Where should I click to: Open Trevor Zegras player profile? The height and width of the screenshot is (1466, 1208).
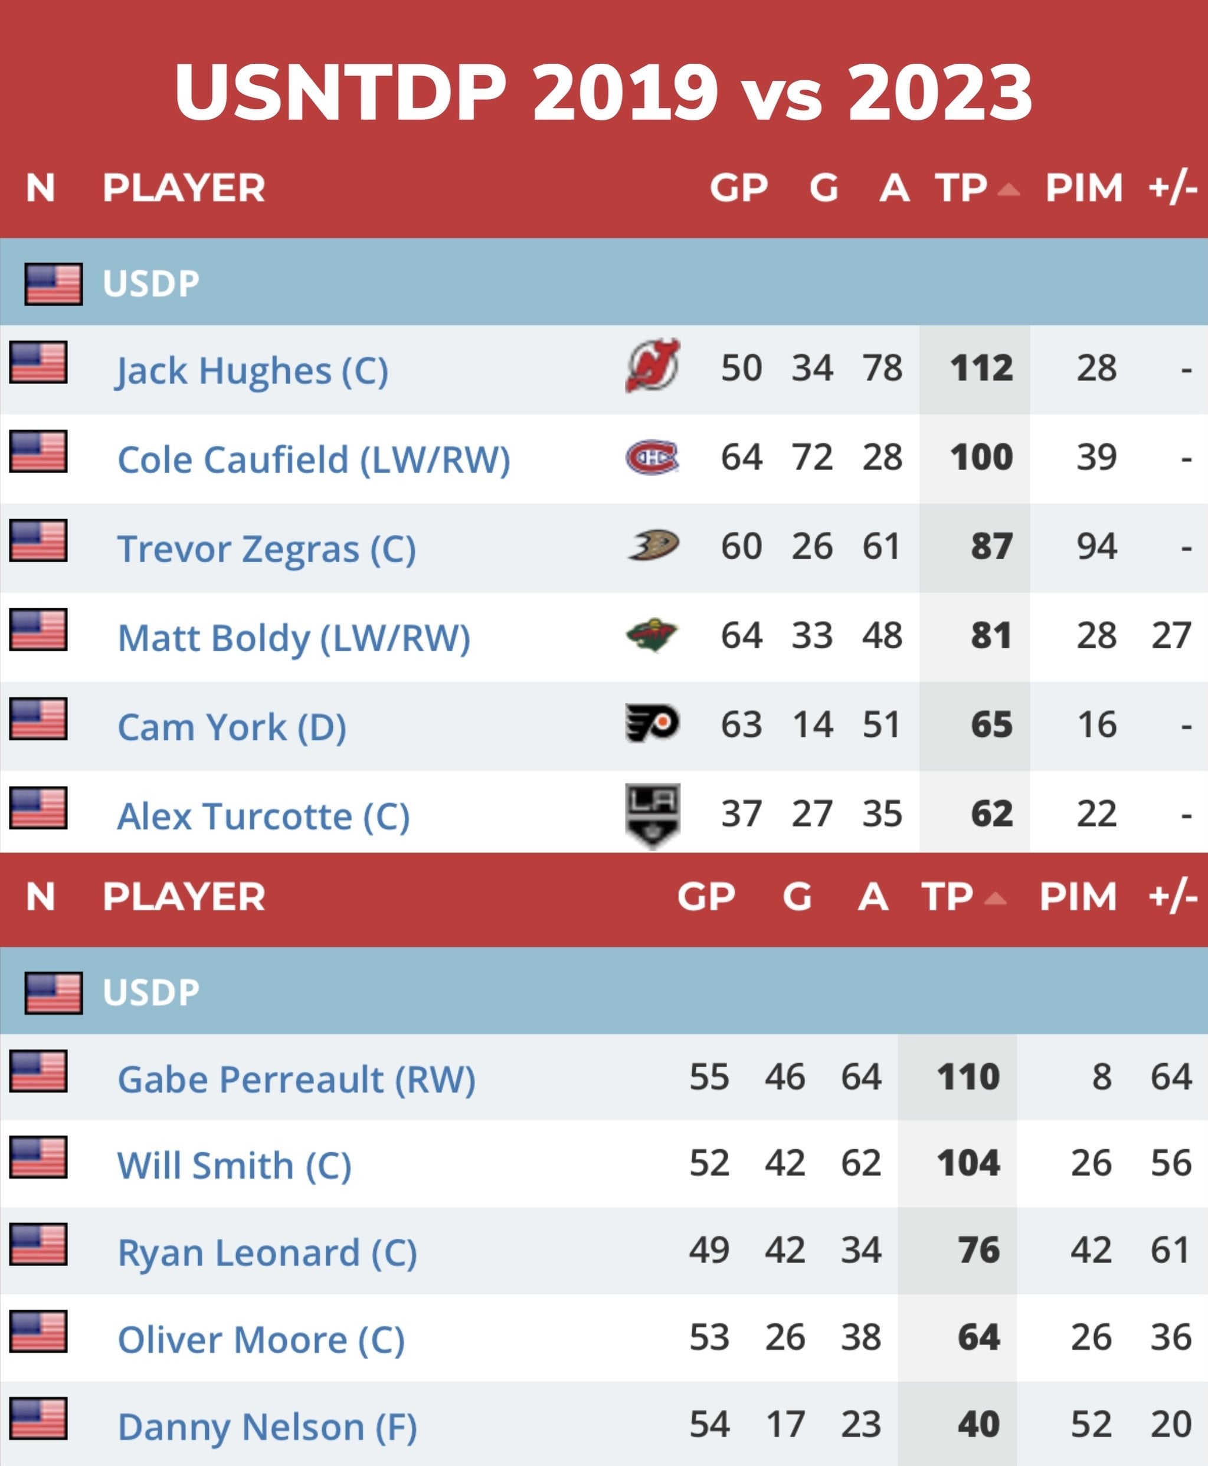pyautogui.click(x=267, y=549)
